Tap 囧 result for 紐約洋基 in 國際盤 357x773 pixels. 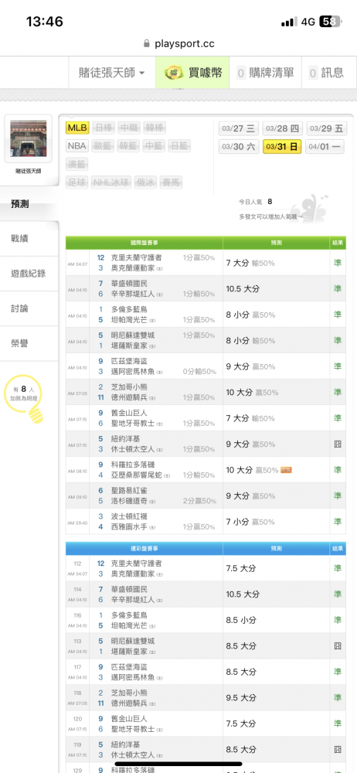click(338, 444)
